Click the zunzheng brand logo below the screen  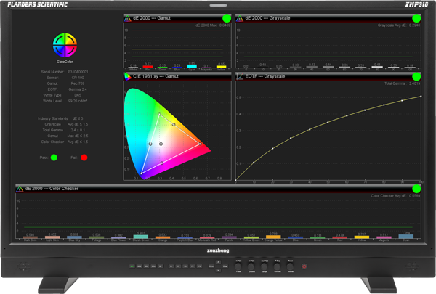tap(218, 250)
